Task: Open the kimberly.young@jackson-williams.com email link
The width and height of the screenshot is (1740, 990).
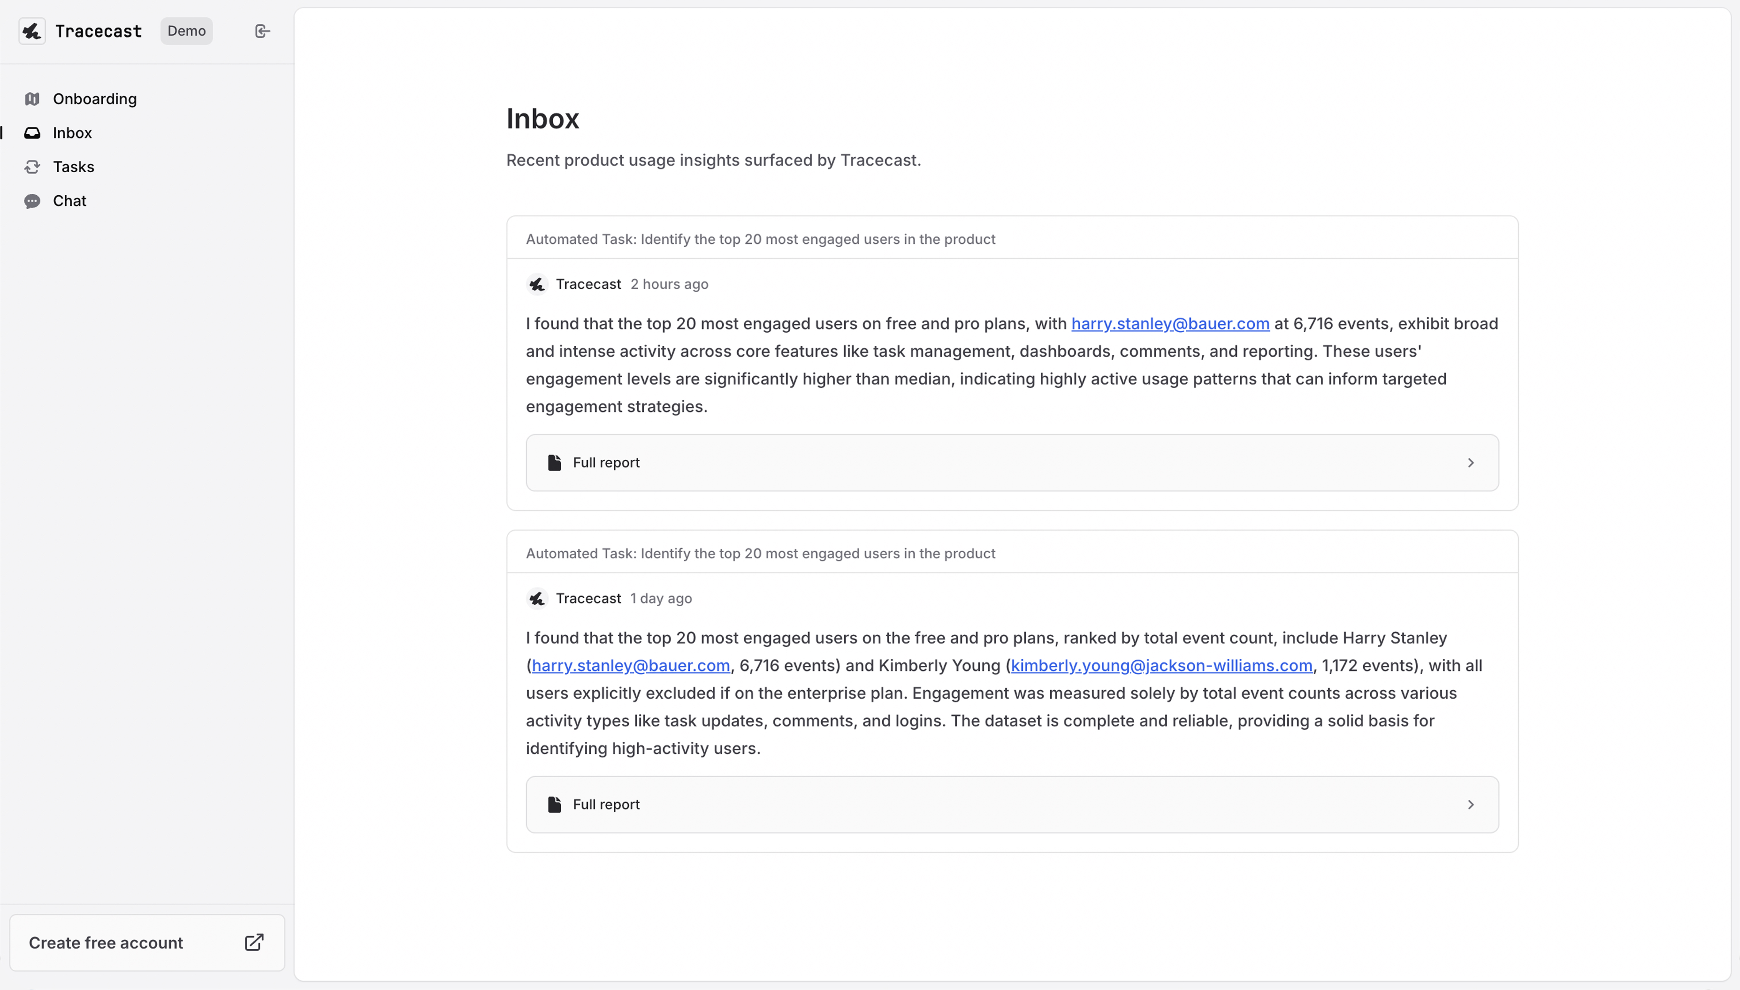Action: click(x=1161, y=666)
